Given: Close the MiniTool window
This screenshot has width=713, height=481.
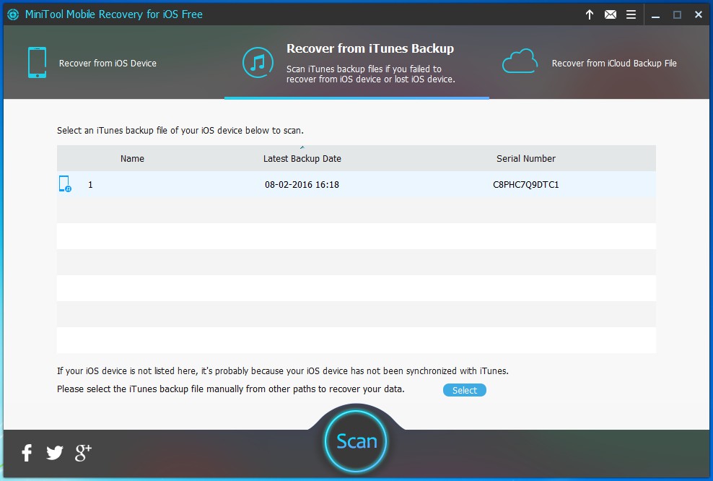Looking at the screenshot, I should pyautogui.click(x=699, y=14).
